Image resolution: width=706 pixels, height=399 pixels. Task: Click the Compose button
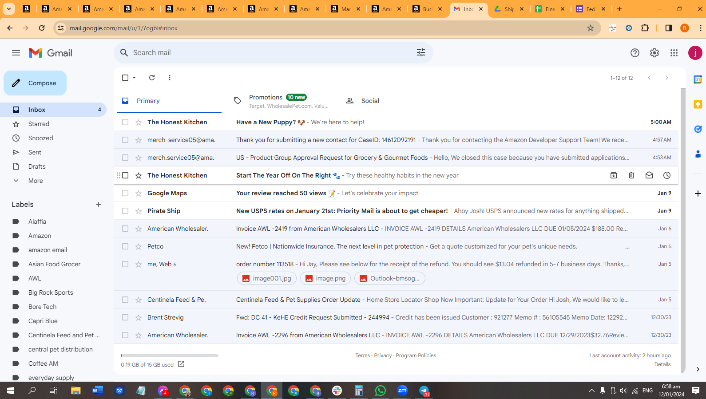tap(35, 83)
